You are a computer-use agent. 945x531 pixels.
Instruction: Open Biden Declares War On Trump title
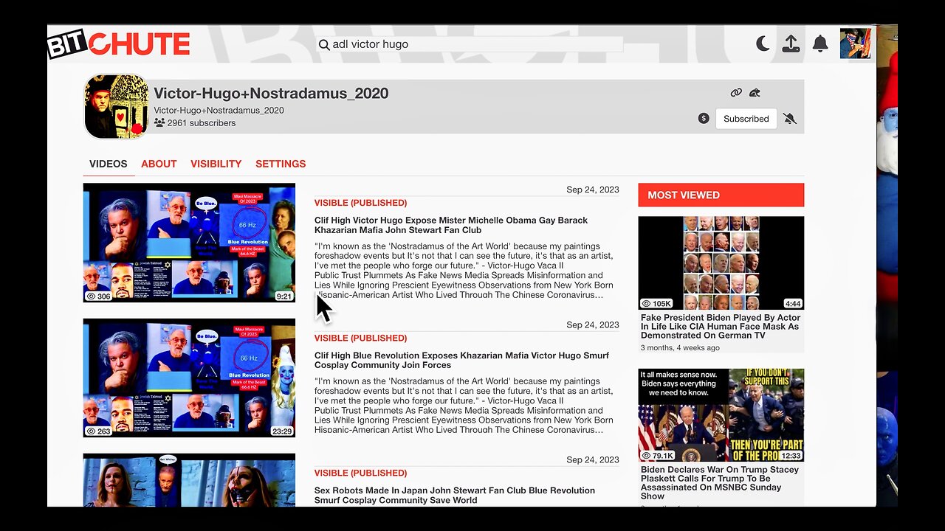pyautogui.click(x=720, y=483)
